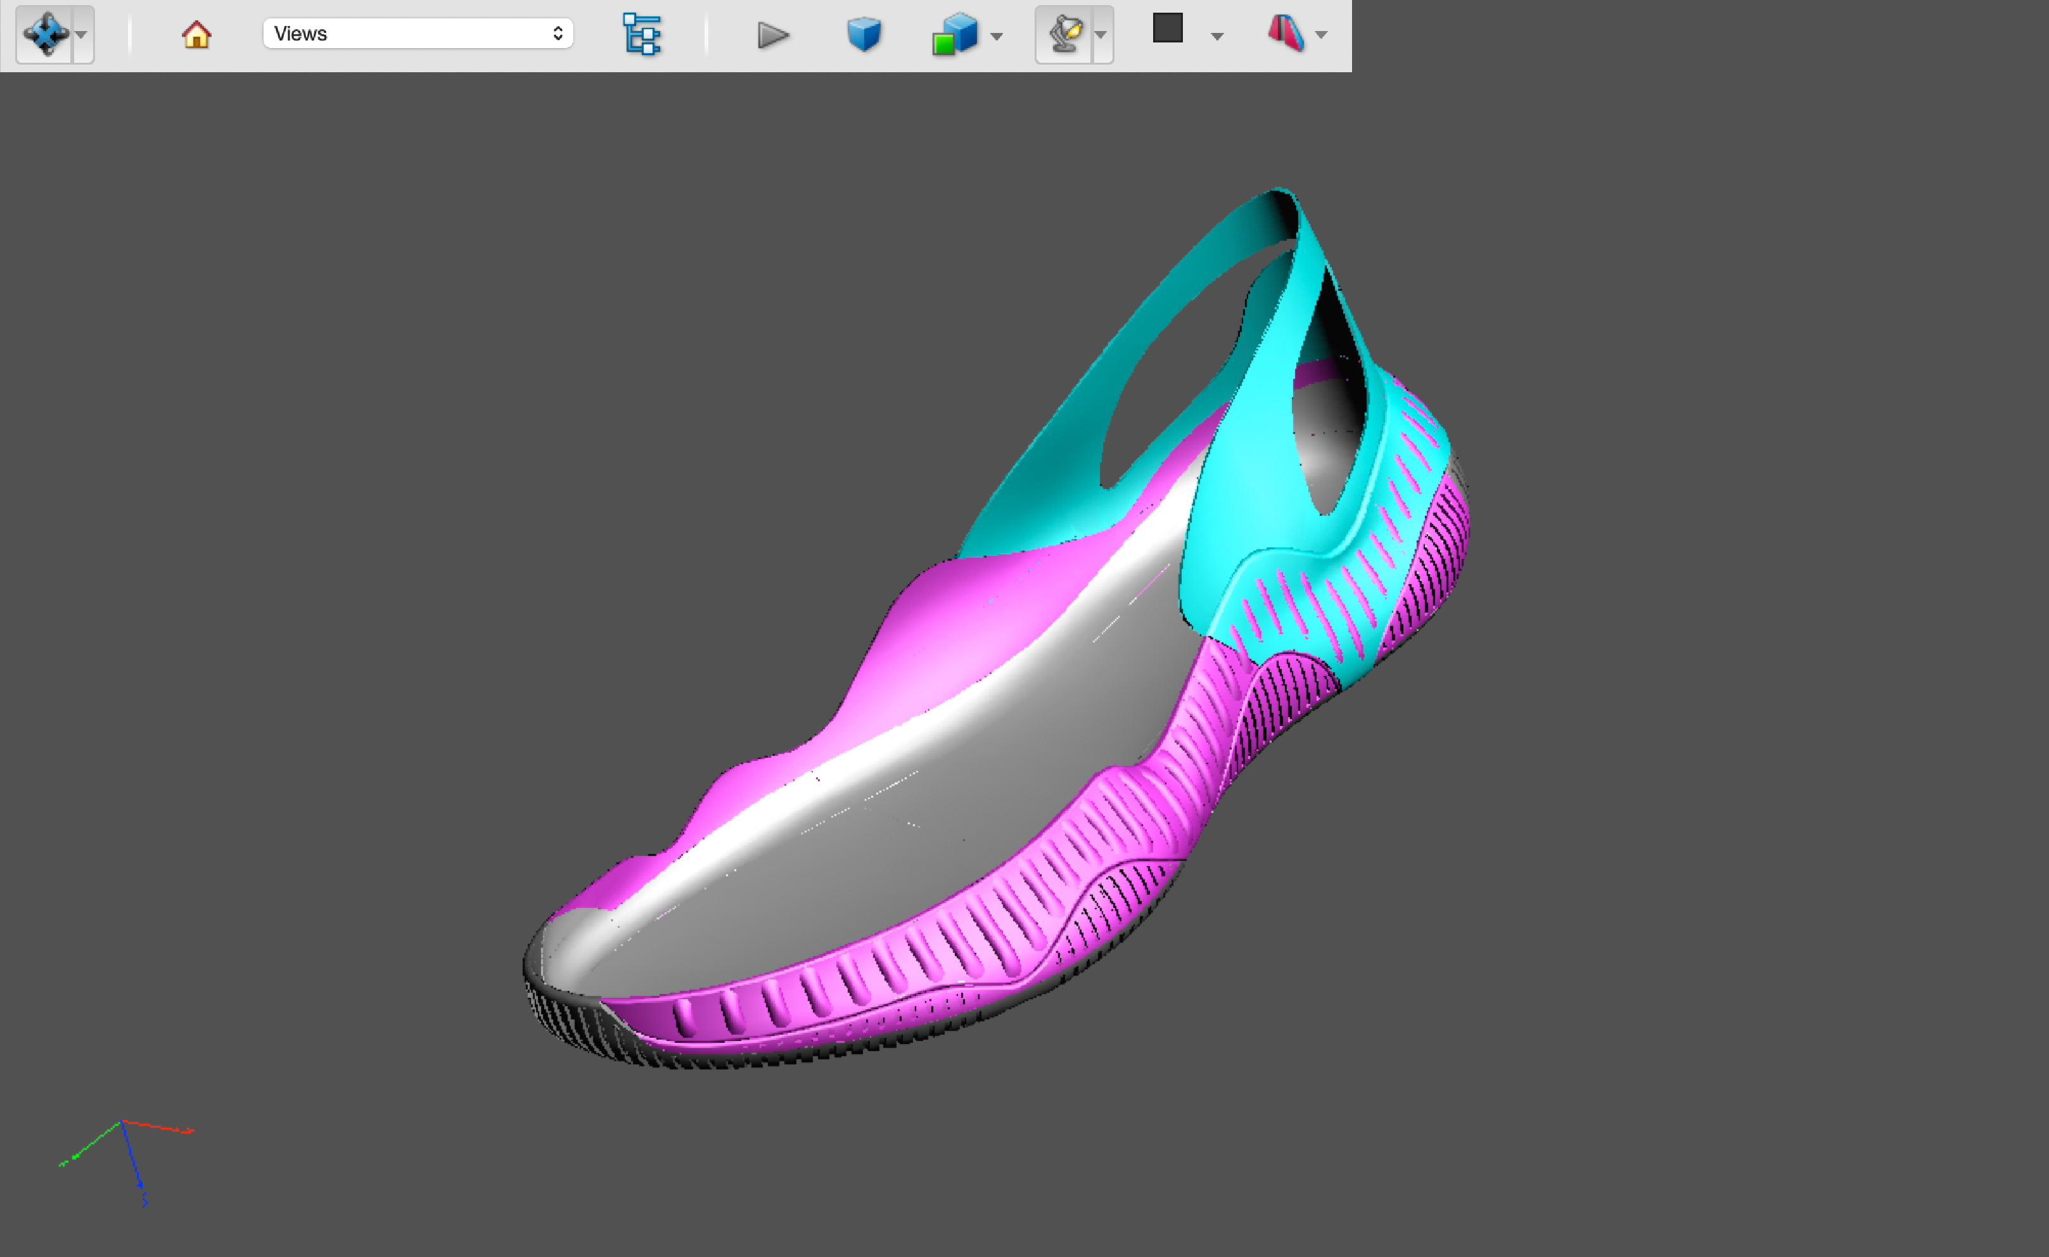This screenshot has height=1257, width=2049.
Task: Open the cross section properties arrow
Action: point(1322,35)
